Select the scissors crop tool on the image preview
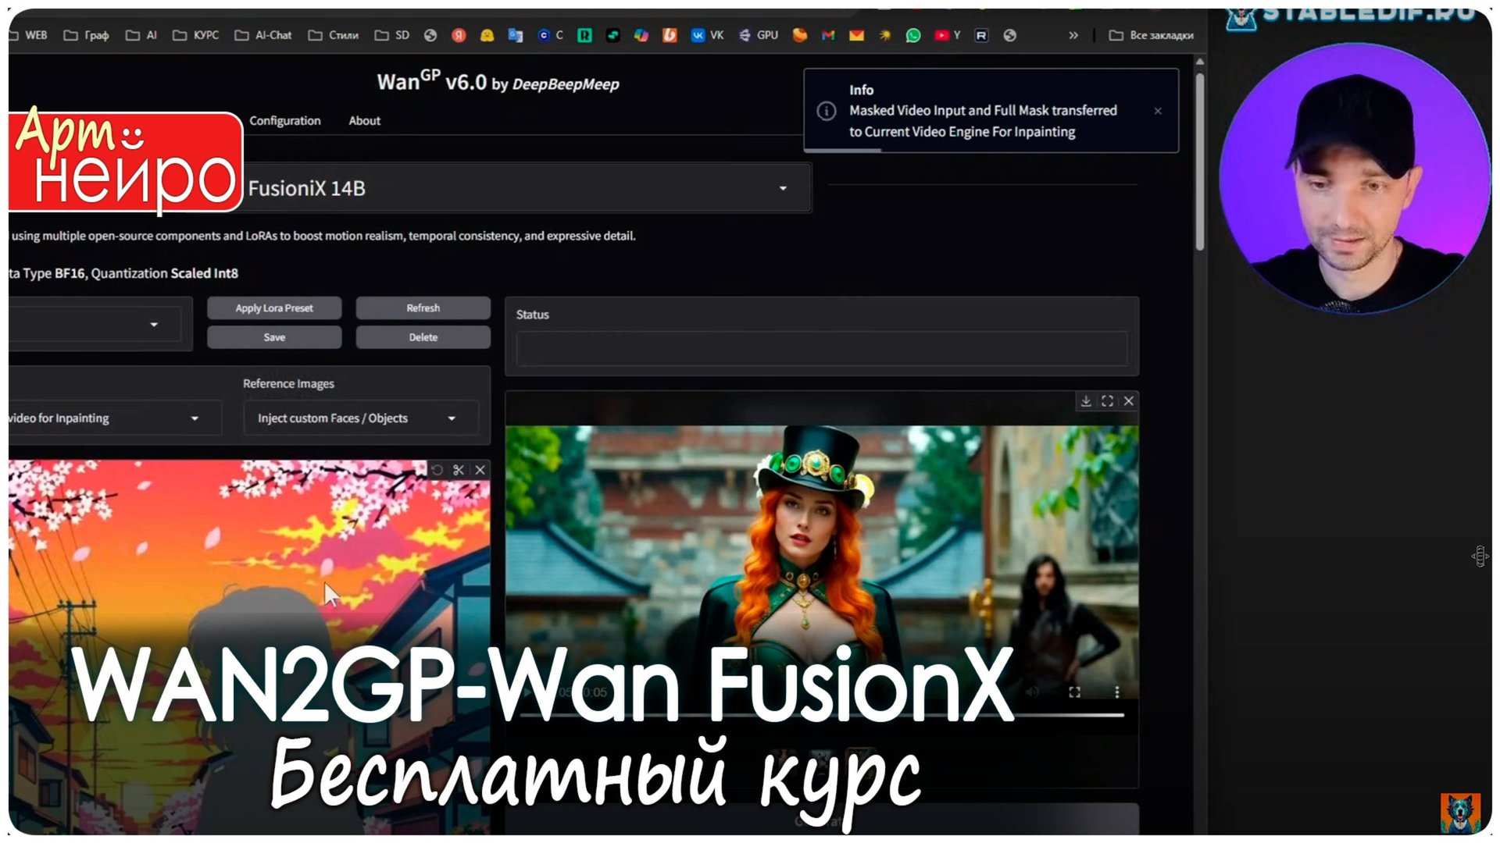 (x=459, y=470)
